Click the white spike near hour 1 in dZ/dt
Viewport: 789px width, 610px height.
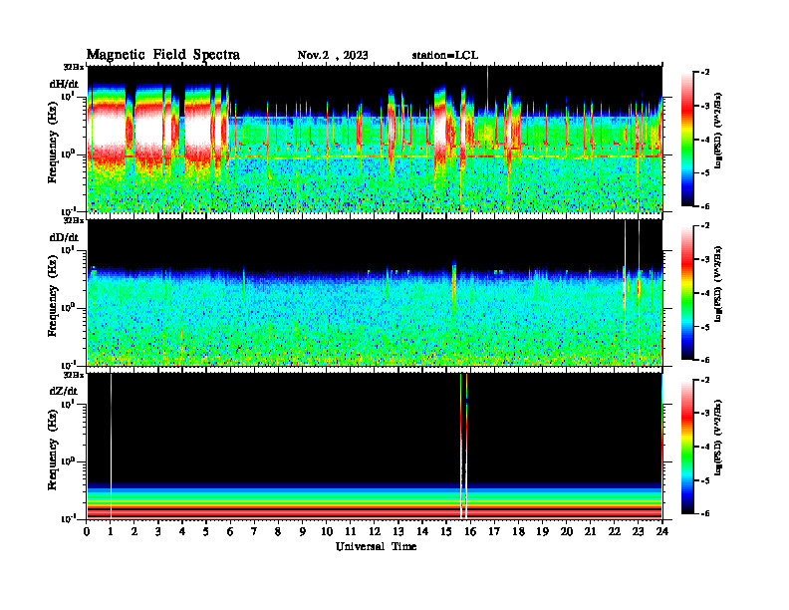tap(111, 446)
